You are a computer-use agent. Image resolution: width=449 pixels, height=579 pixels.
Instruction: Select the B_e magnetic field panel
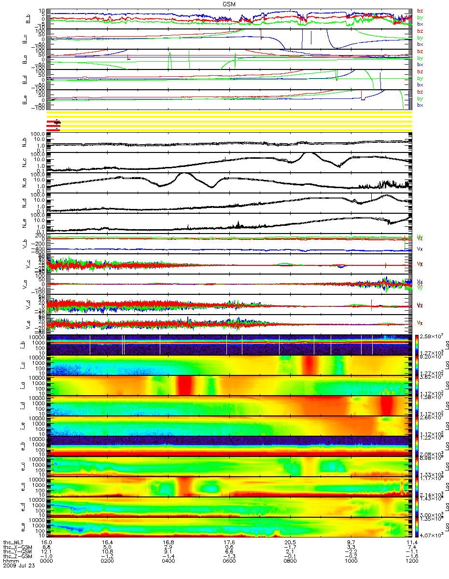[229, 99]
